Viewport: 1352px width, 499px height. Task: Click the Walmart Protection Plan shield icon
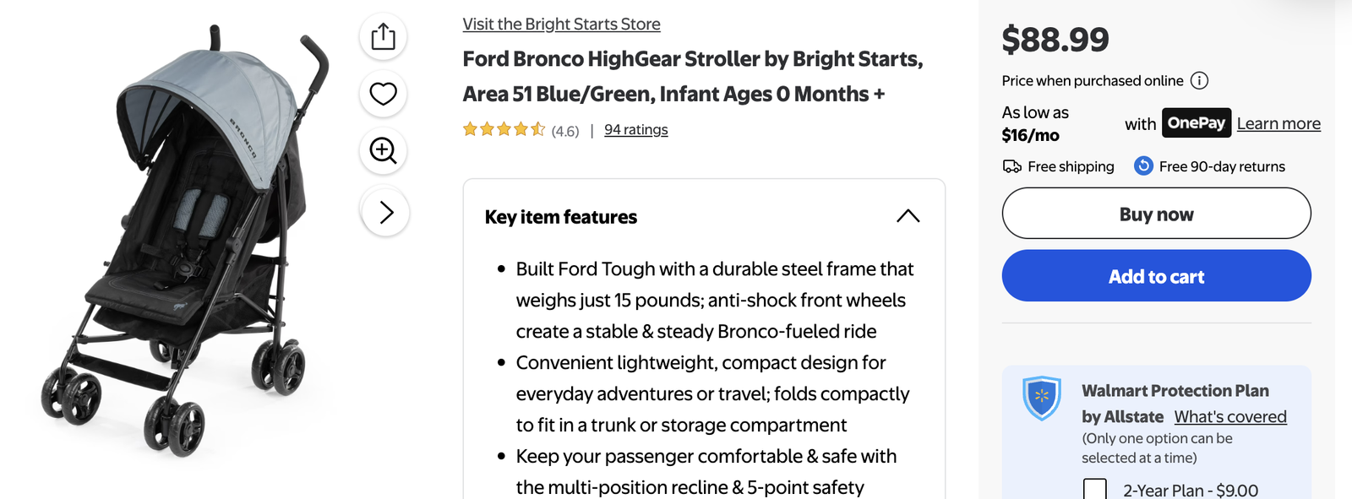1041,398
